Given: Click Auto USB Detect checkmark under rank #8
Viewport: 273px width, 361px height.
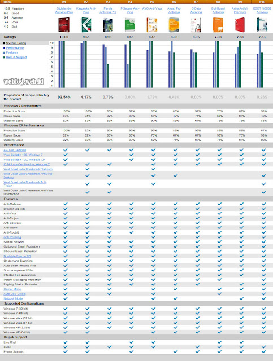Looking at the screenshot, I should coord(219,293).
